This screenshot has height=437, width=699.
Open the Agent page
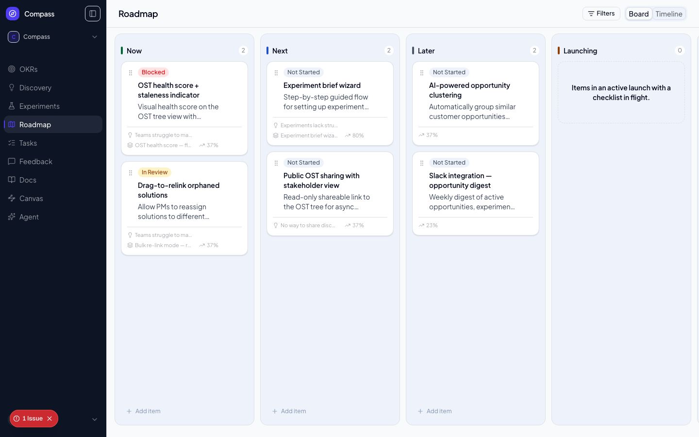pos(53,217)
